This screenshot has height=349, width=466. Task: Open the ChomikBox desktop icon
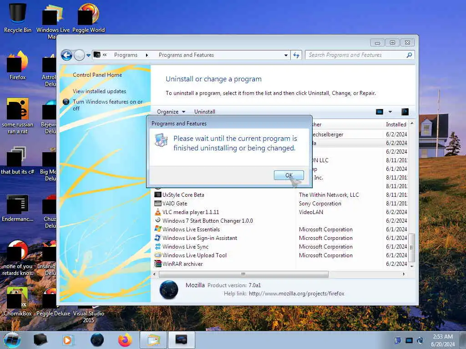click(18, 301)
